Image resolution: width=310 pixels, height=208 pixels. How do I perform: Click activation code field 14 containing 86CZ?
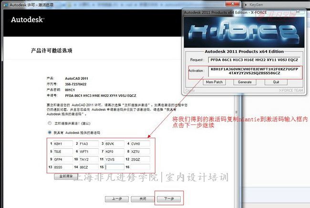tap(89, 167)
